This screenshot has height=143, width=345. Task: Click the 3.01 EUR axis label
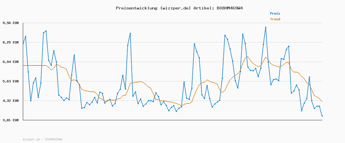coord(11,120)
